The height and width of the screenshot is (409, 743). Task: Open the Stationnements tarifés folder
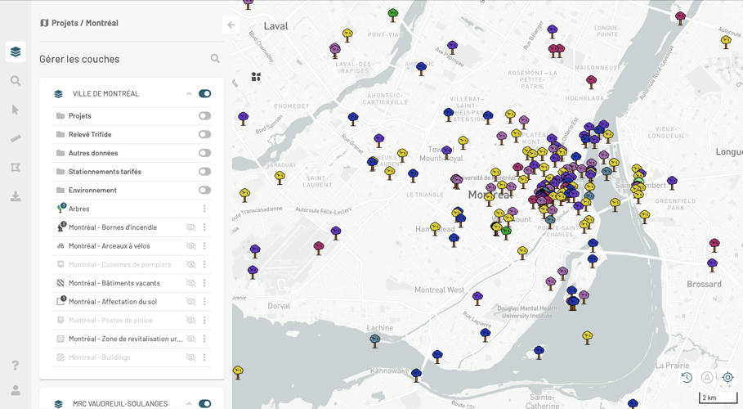point(105,172)
